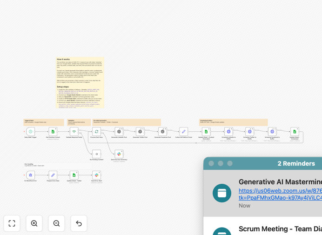Open Update Sheet - Content Generated node
This screenshot has width=322, height=235.
(x=206, y=132)
